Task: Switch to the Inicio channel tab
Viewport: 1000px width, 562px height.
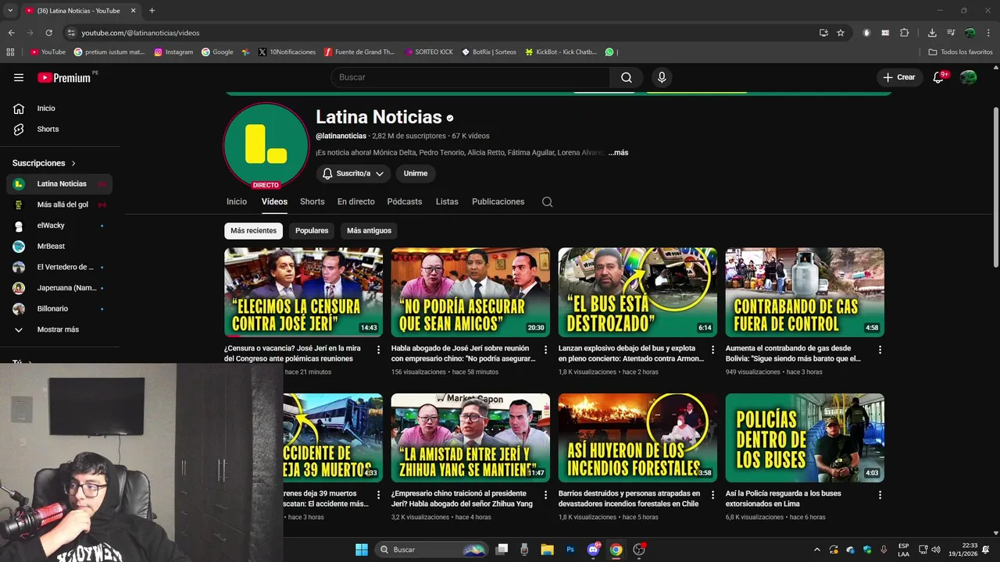Action: click(237, 201)
